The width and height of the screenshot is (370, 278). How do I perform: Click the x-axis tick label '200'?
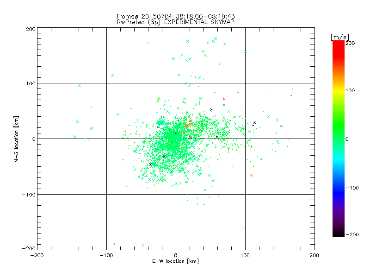click(314, 256)
